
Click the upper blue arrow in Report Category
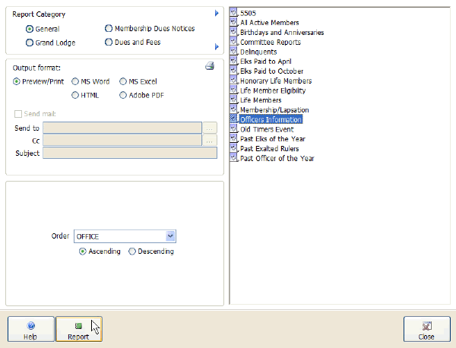click(x=217, y=14)
